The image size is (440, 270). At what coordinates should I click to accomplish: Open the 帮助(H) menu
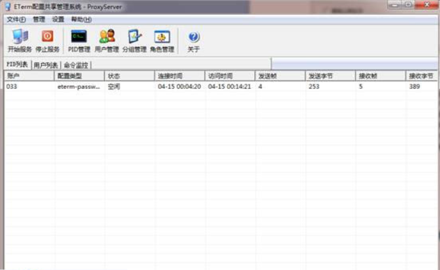click(81, 19)
